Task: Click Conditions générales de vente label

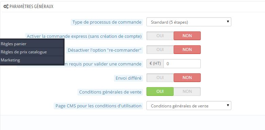Action: [110, 92]
